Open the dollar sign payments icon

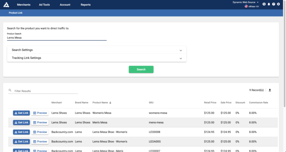(264, 4)
